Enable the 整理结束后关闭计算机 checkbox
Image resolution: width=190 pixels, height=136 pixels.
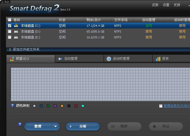pyautogui.click(x=161, y=106)
